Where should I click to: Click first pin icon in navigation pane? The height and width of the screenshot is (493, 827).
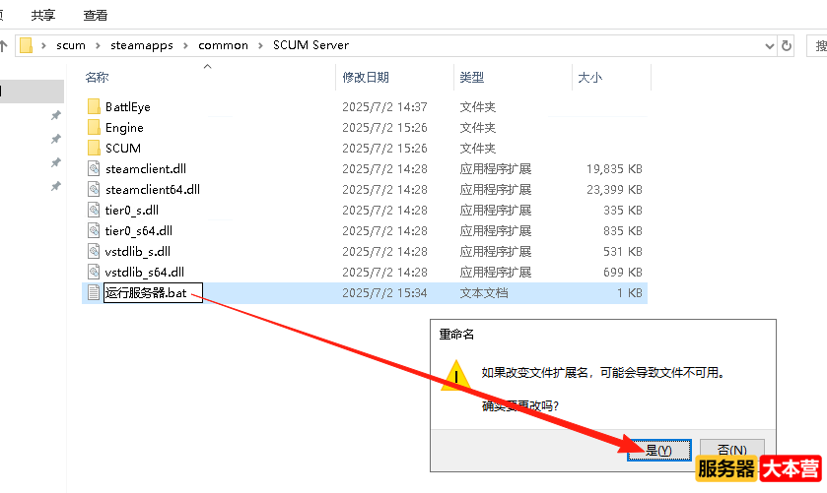55,115
